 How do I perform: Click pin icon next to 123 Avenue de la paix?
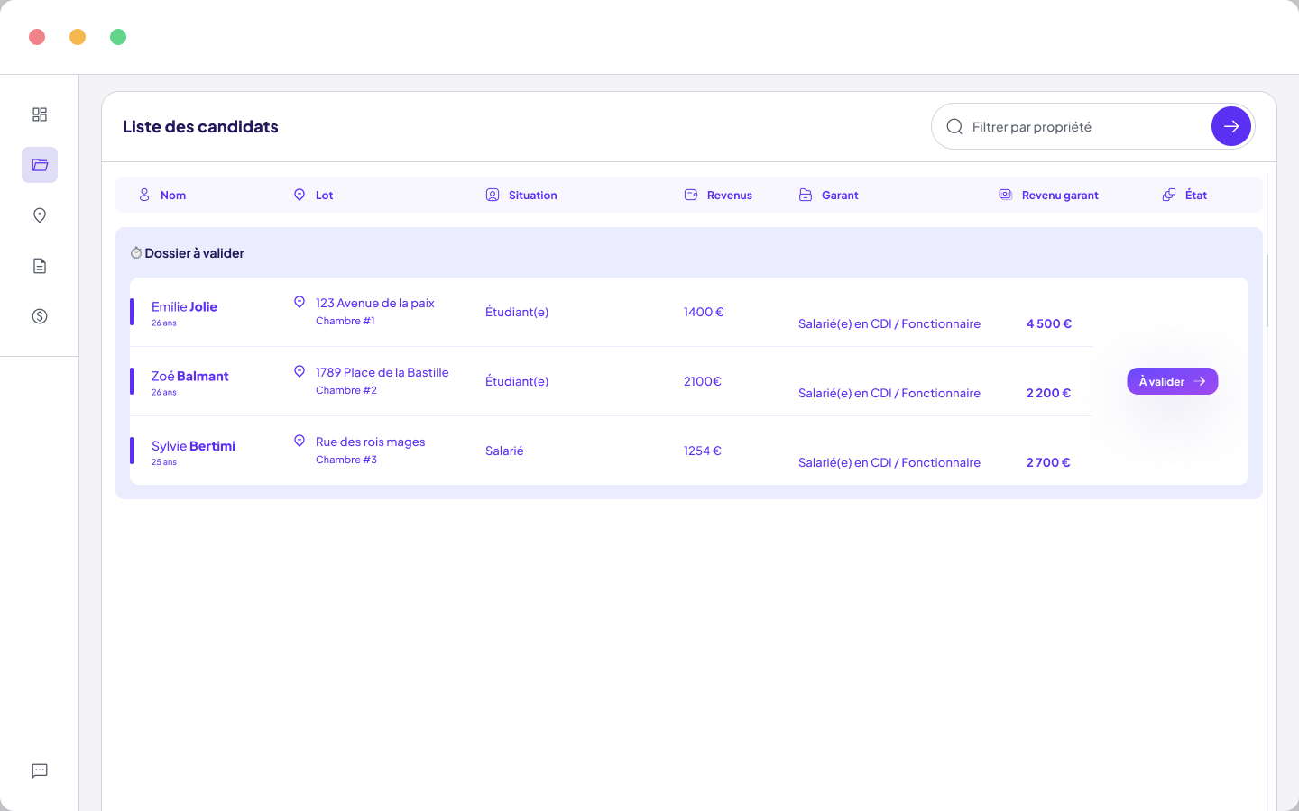pyautogui.click(x=299, y=302)
